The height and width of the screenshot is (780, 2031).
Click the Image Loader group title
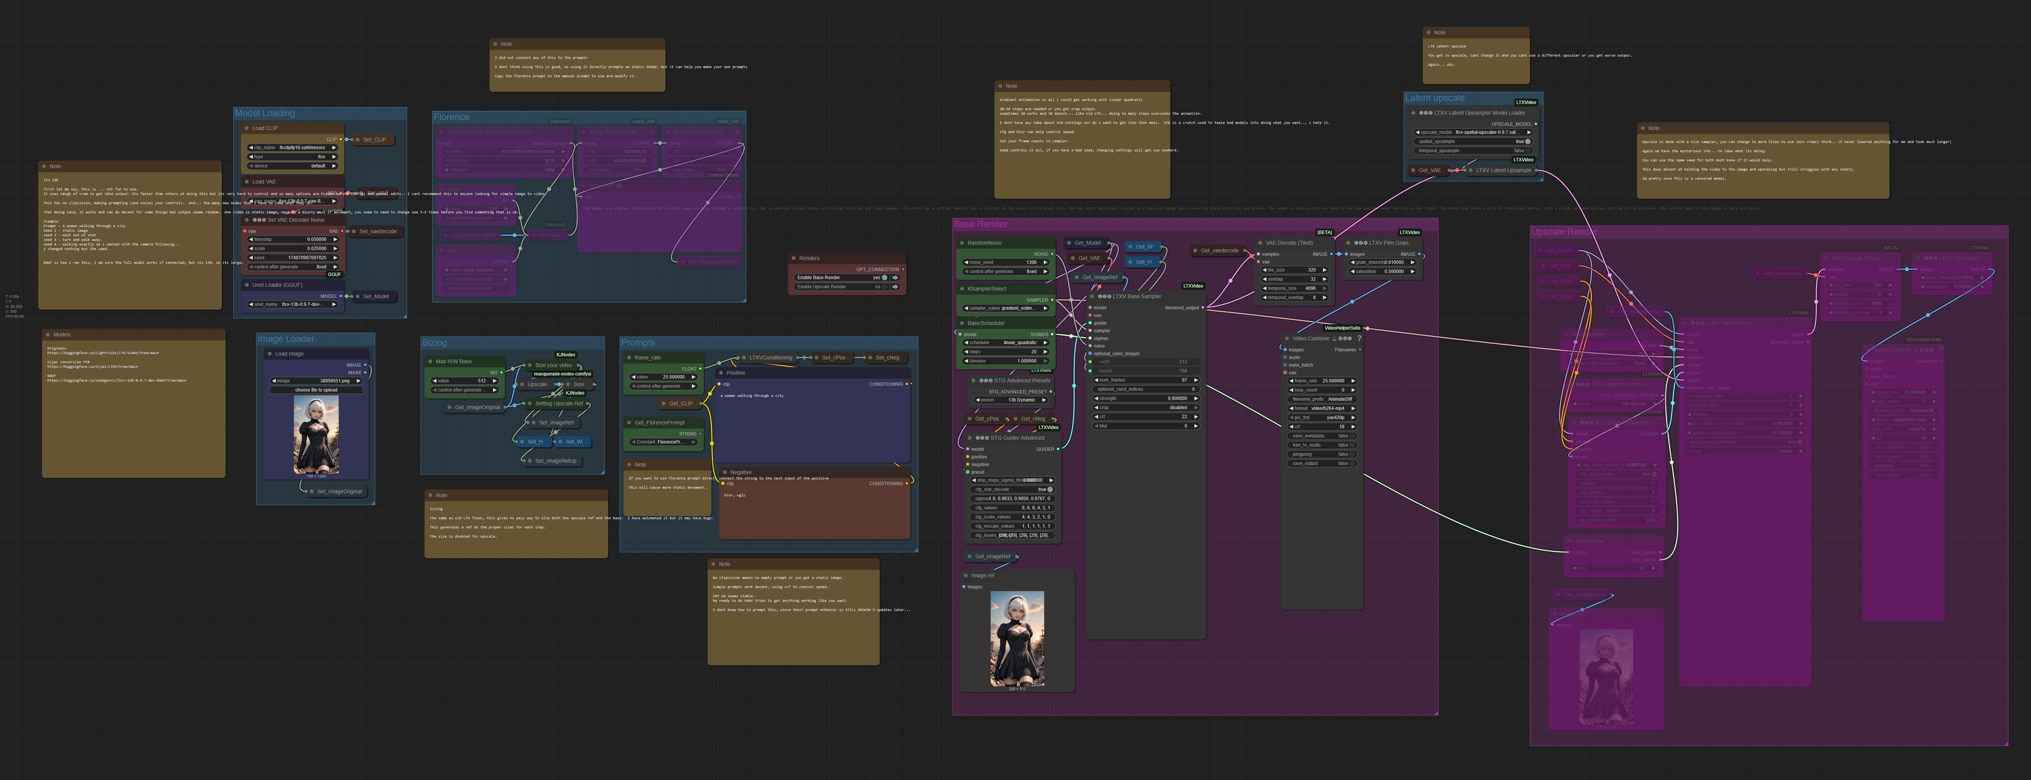pyautogui.click(x=286, y=339)
